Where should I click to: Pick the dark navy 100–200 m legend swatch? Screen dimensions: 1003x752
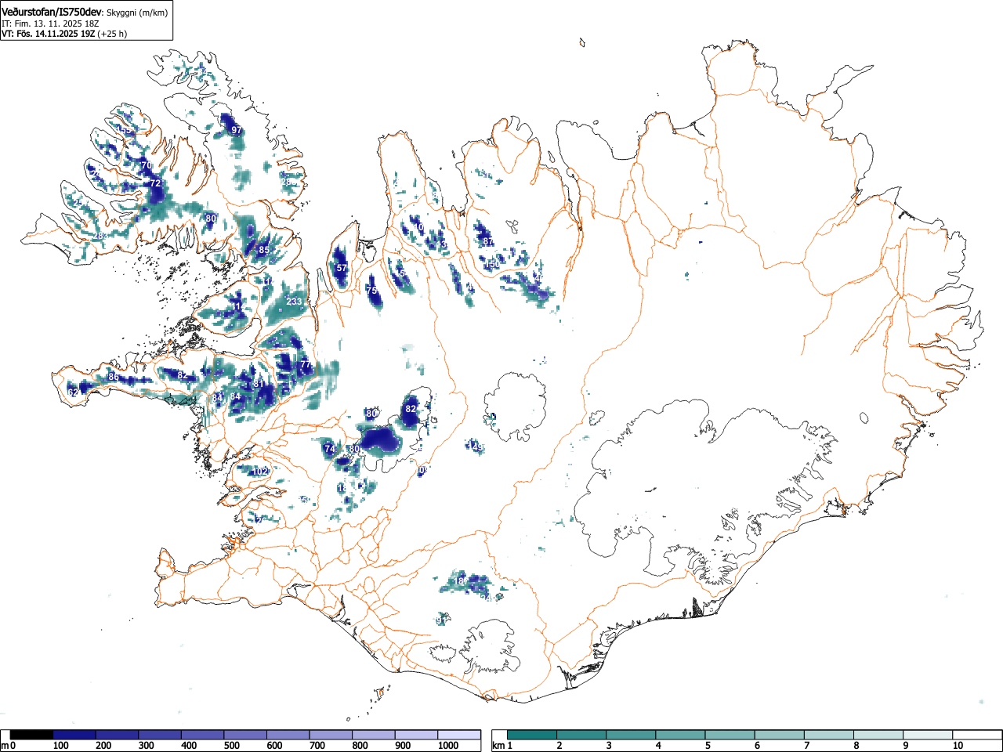[74, 735]
